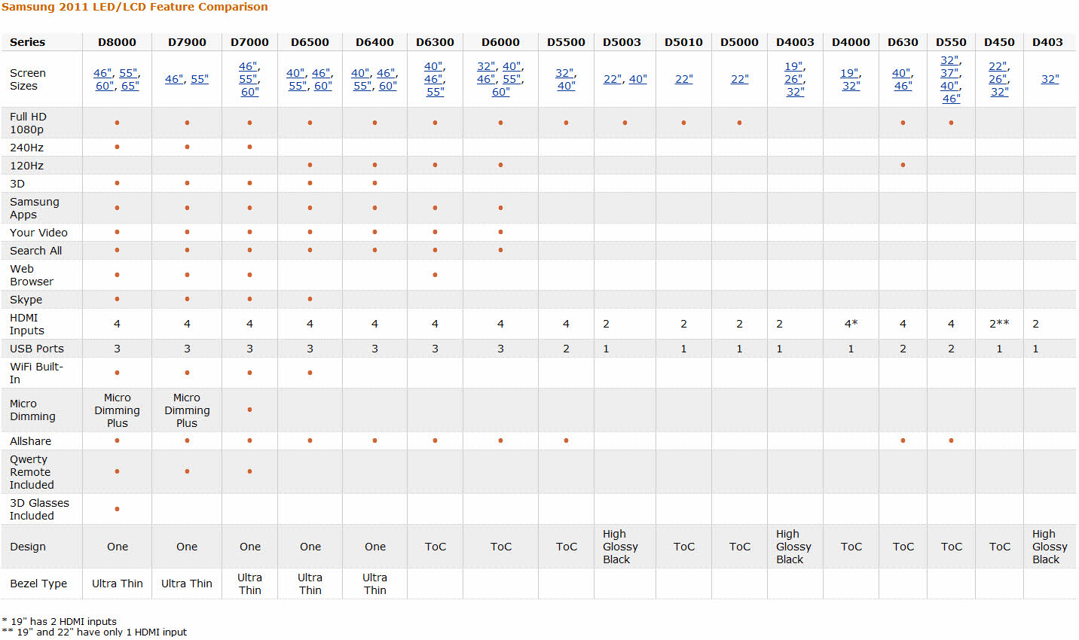Click the 22" size link under D450
Image resolution: width=1079 pixels, height=640 pixels.
(999, 66)
